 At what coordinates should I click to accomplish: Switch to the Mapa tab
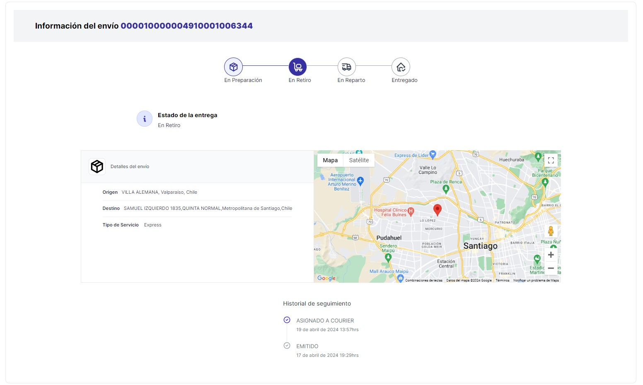coord(330,160)
